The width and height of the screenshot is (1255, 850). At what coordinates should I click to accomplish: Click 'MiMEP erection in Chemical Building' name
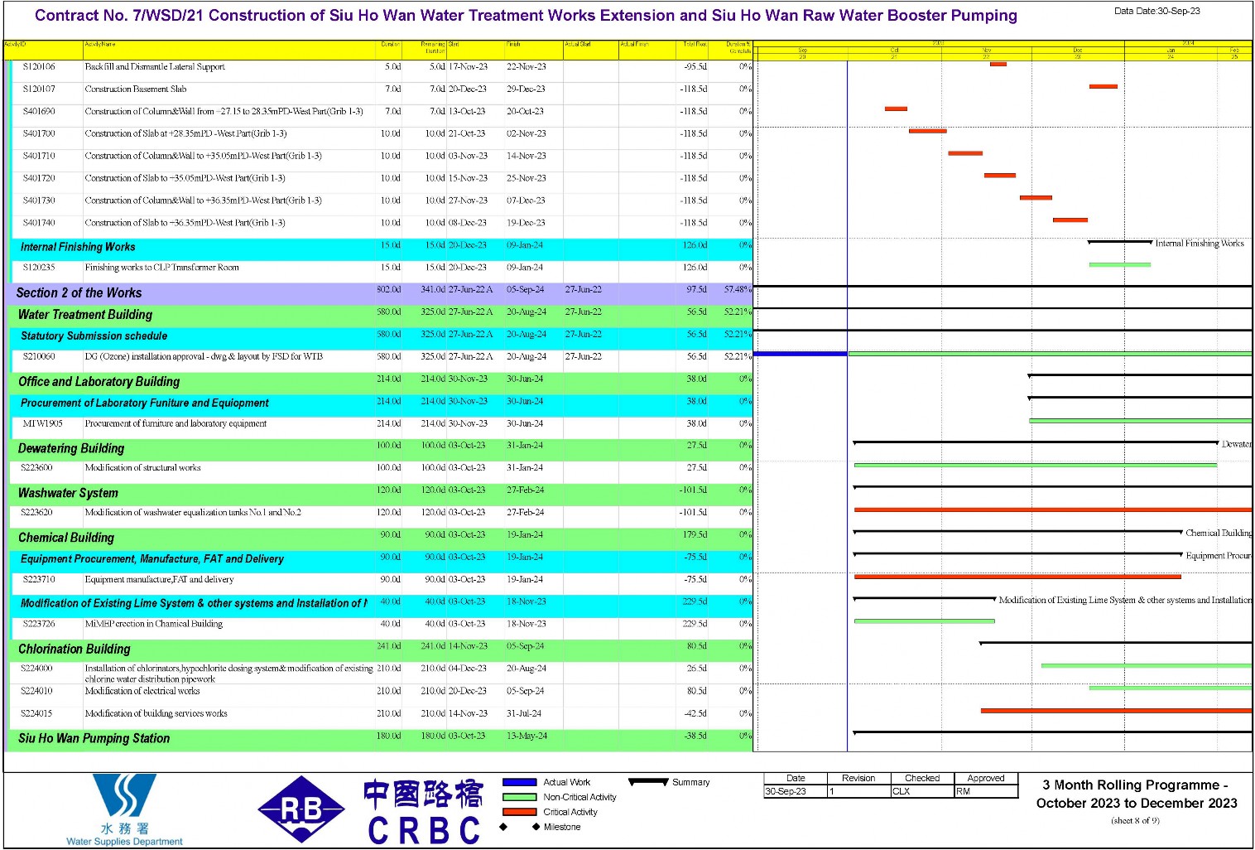(x=153, y=625)
